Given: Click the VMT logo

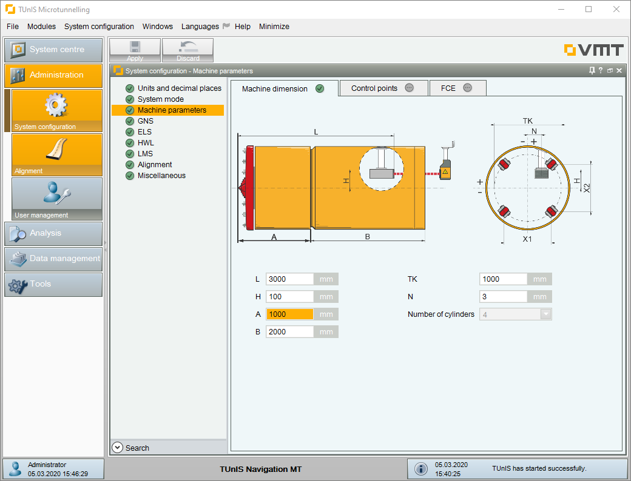Looking at the screenshot, I should pyautogui.click(x=593, y=50).
